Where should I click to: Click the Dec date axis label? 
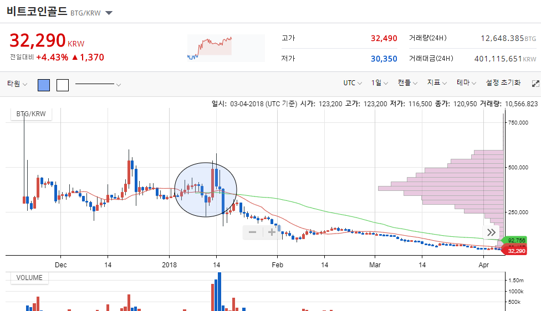[x=61, y=265]
